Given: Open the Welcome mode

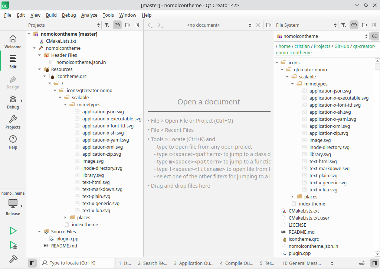Looking at the screenshot, I should [x=13, y=42].
